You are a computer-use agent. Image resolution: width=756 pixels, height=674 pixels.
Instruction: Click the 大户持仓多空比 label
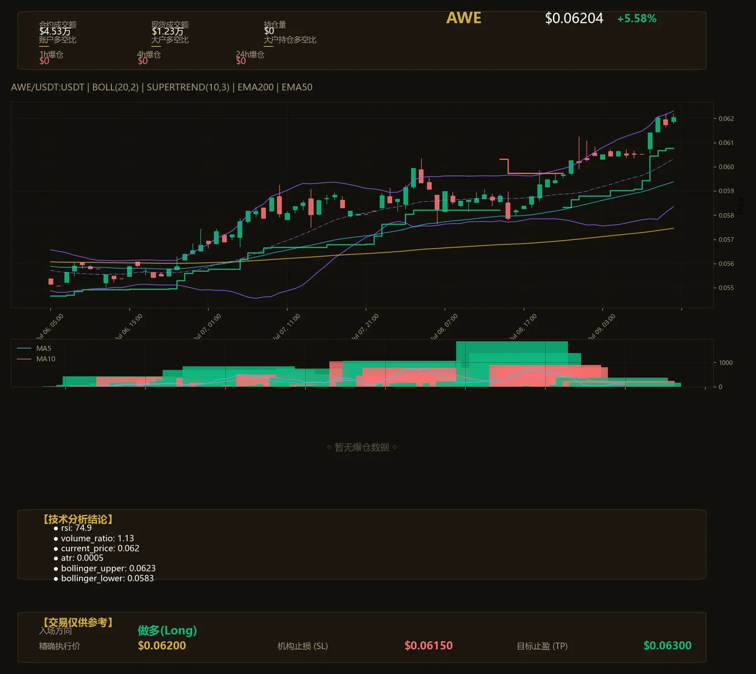pos(290,40)
